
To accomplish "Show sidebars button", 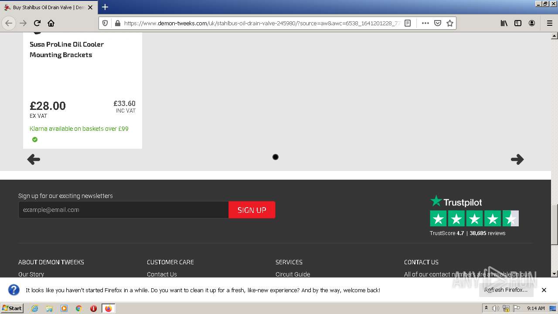I will 518,23.
